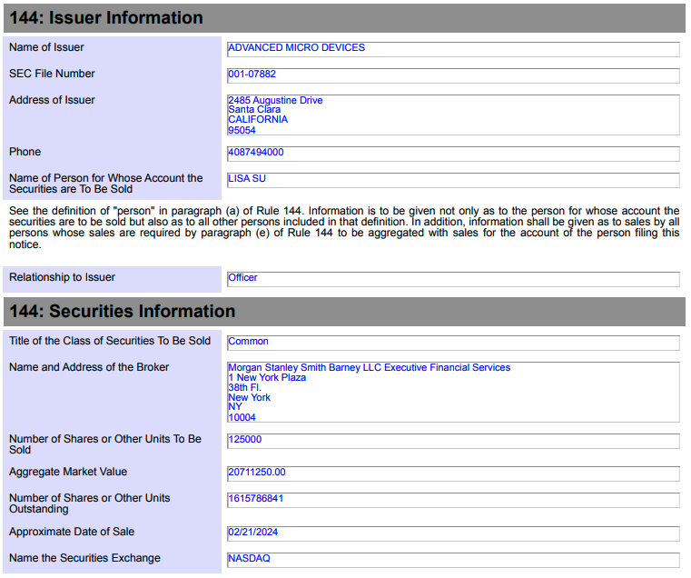The height and width of the screenshot is (578, 691).
Task: Click the Relationship to Issuer field
Action: (453, 279)
